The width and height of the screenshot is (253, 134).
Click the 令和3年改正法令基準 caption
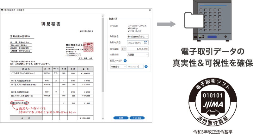(213, 132)
